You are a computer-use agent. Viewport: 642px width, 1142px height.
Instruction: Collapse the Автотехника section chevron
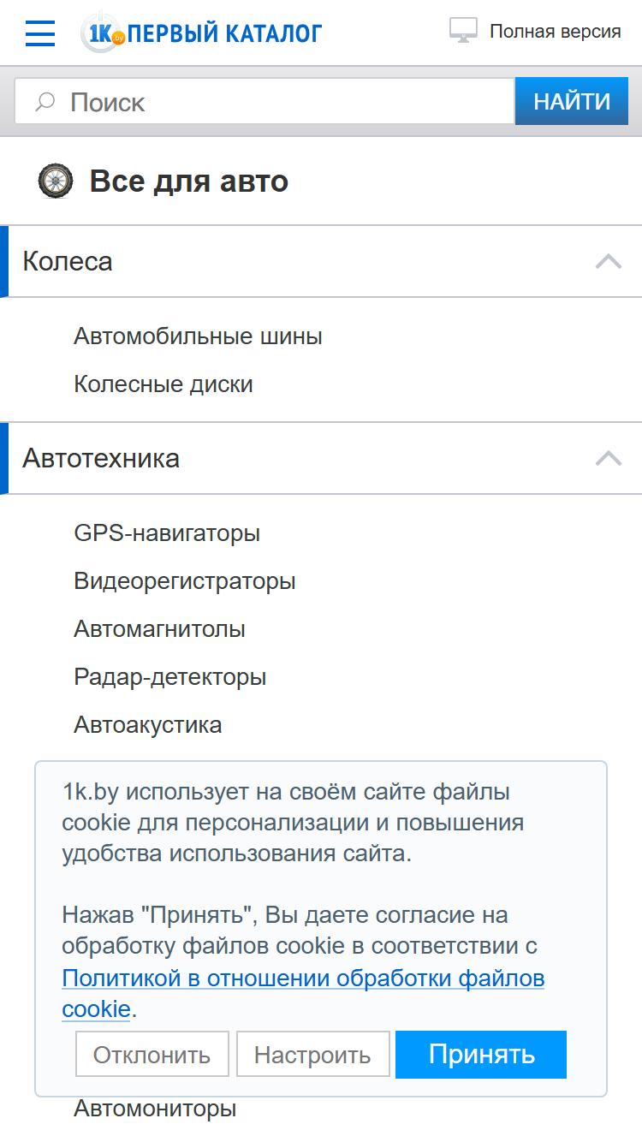click(609, 458)
